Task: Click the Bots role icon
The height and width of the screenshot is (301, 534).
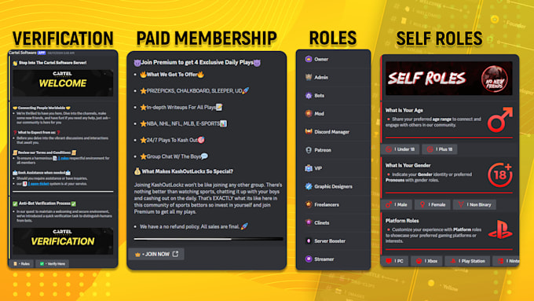Action: [309, 95]
